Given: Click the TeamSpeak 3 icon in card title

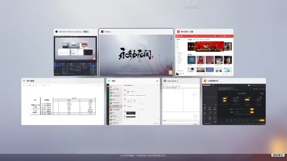Looking at the screenshot, I should pos(165,81).
